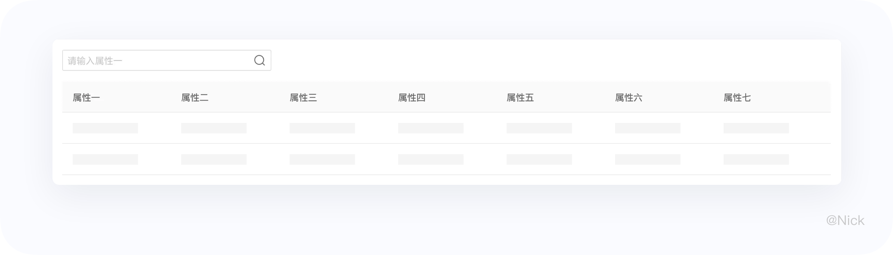Focus the 请输入属性一 search field

pyautogui.click(x=167, y=60)
